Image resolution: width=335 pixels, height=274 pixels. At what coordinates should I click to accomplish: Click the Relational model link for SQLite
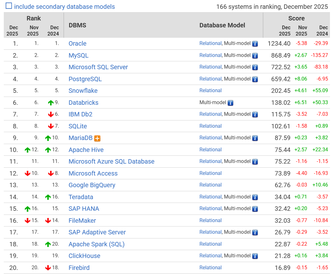tap(210, 126)
